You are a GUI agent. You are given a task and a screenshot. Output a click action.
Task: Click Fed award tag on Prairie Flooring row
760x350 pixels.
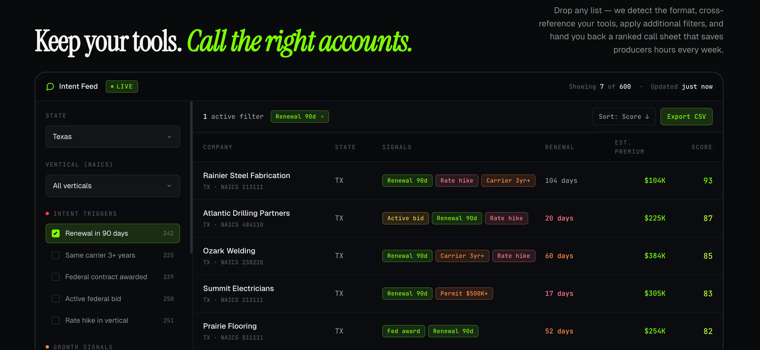[x=404, y=331]
